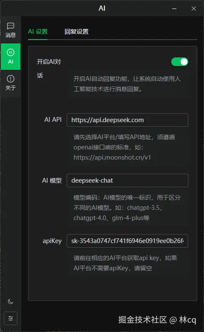Switch to the 回复设置 tab
This screenshot has width=204, height=332.
point(76,31)
